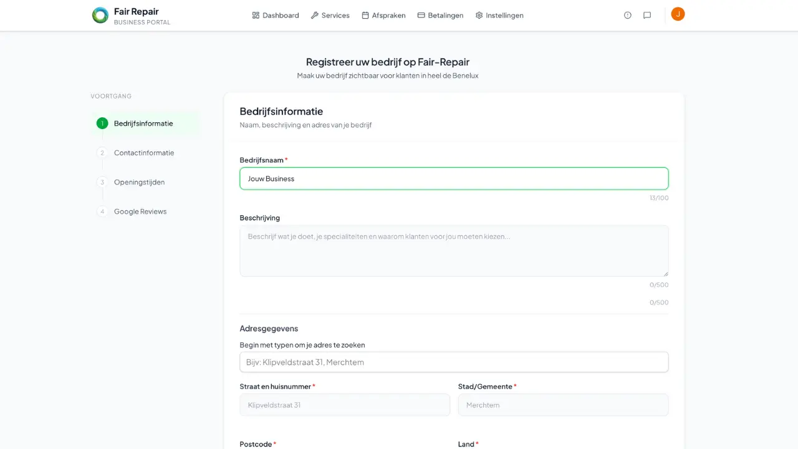Screen dimensions: 798x449
Task: Open step 4 Google Reviews
Action: tap(140, 211)
